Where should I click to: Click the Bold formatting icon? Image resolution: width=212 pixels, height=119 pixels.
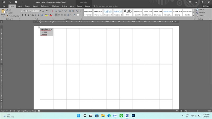pyautogui.click(x=23, y=15)
